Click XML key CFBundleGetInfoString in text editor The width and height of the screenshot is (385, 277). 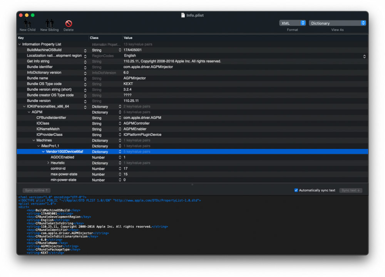(54, 223)
